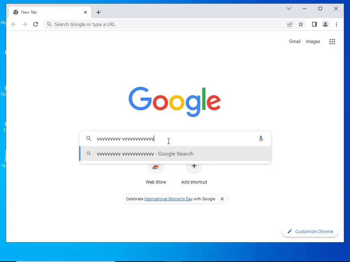This screenshot has width=350, height=262.
Task: Minimize the Chrome window
Action: (305, 9)
